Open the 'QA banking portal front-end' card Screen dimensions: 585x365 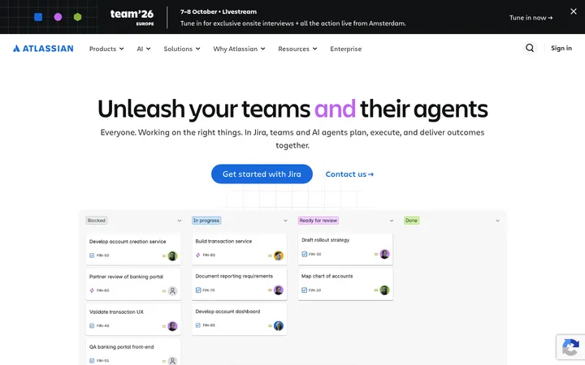click(133, 352)
